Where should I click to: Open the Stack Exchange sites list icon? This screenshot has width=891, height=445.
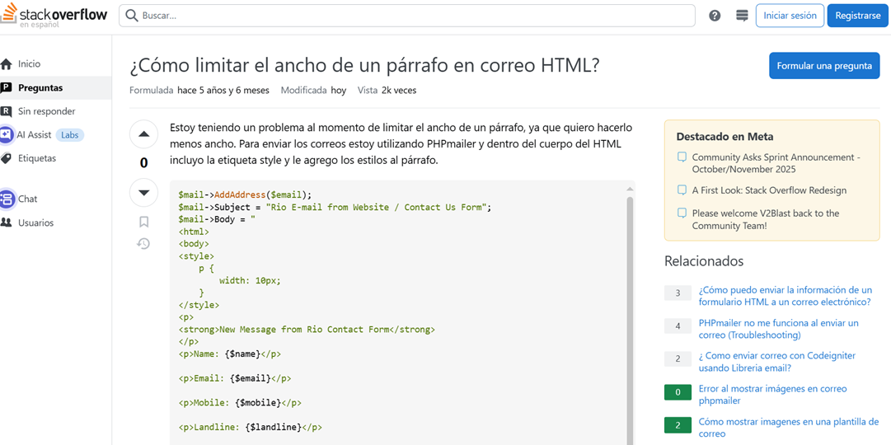(742, 16)
